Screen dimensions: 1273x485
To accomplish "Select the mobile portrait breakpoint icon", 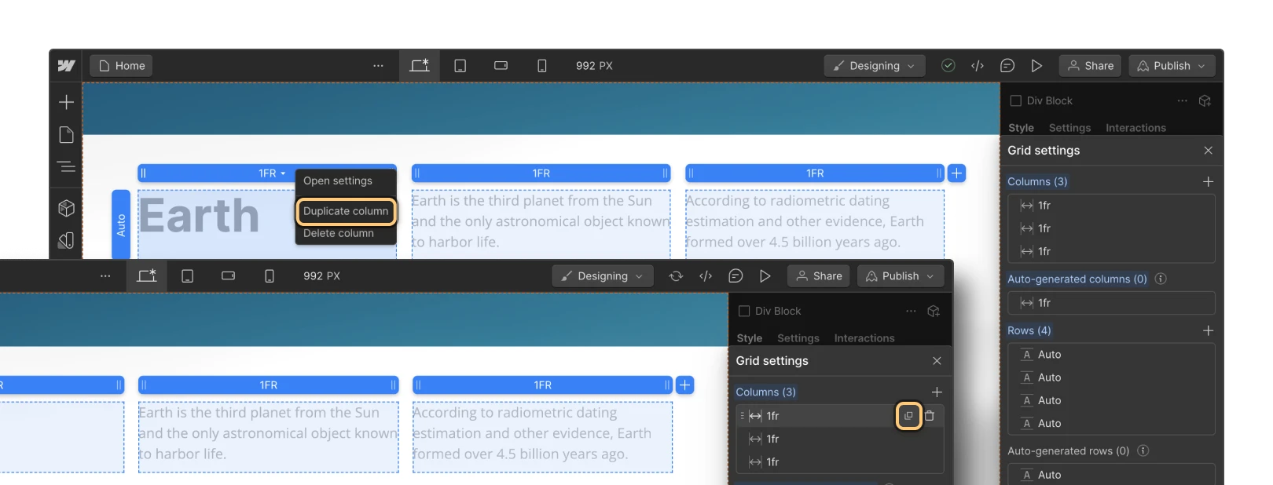I will (x=542, y=66).
